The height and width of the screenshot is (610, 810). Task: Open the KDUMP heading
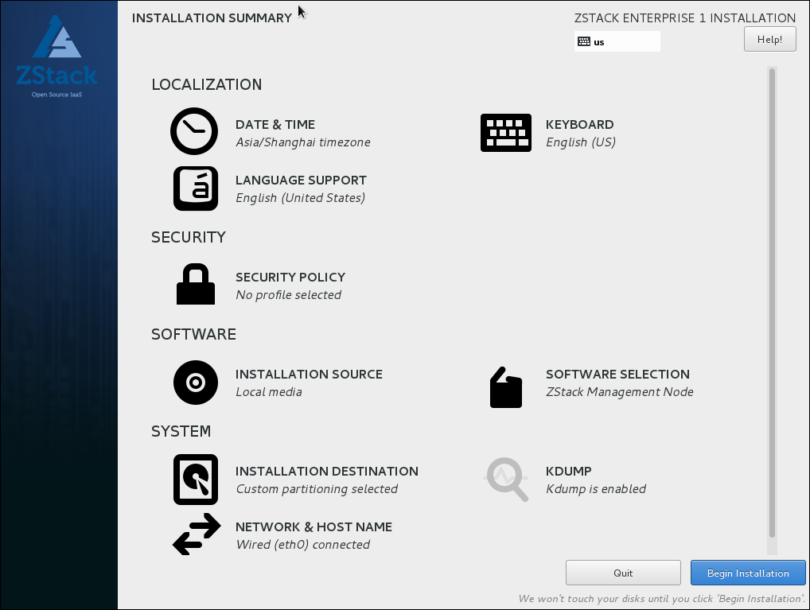pyautogui.click(x=569, y=472)
